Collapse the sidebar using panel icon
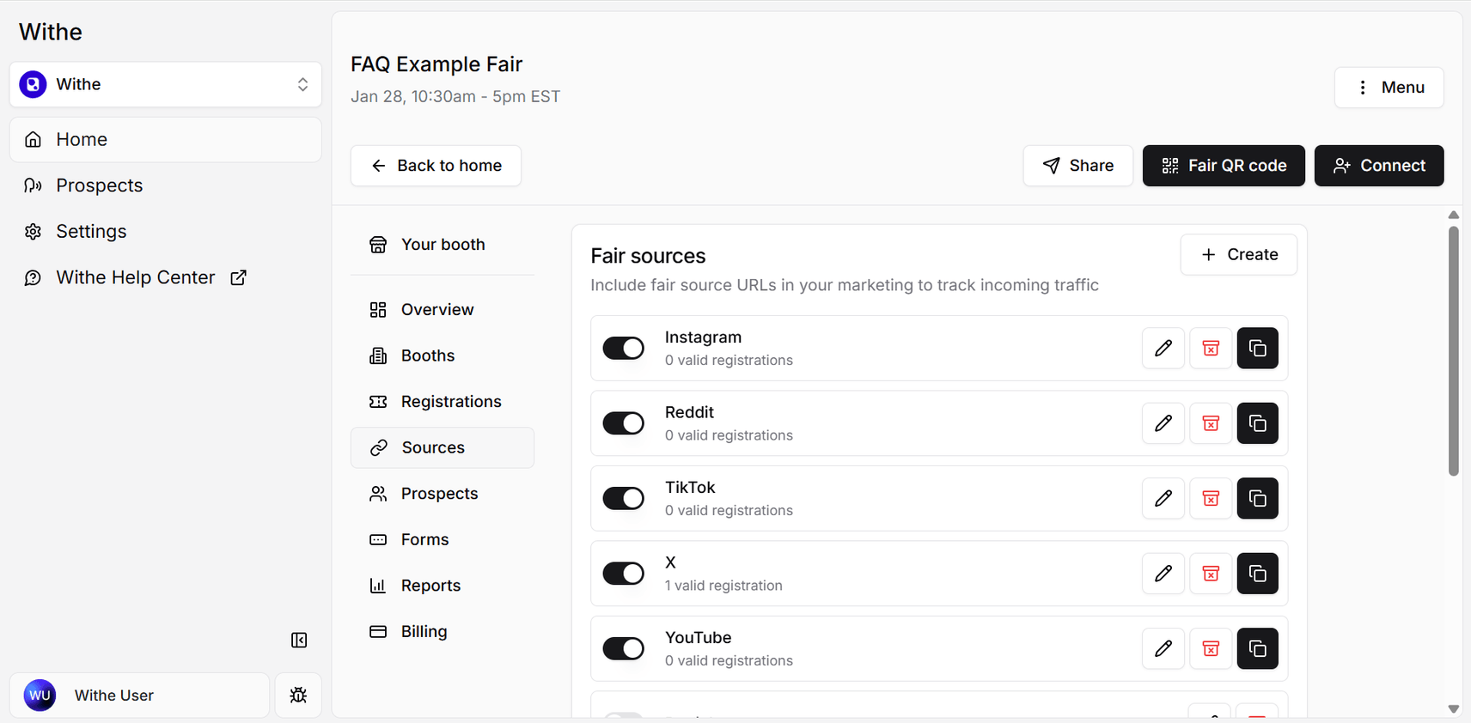1471x723 pixels. tap(299, 641)
